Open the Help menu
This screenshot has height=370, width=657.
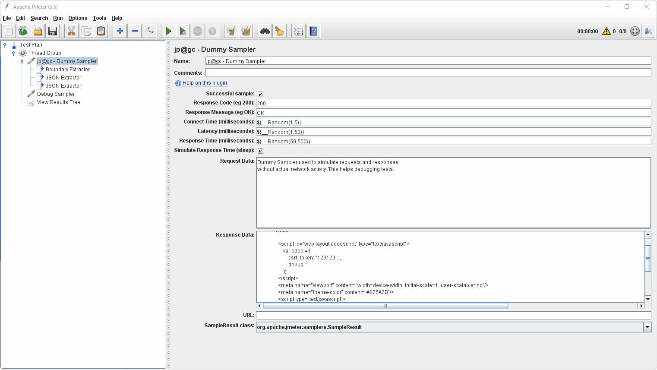click(117, 18)
